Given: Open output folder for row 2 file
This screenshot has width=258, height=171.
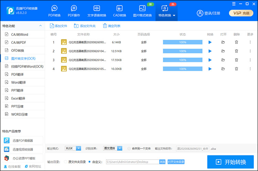Looking at the screenshot, I should (223, 51).
